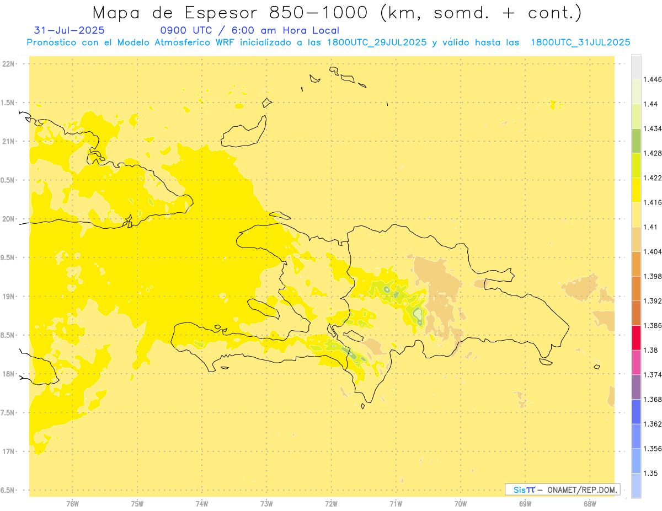Click the 18N latitude label
Screen dimensions: 662x511
tap(8, 374)
